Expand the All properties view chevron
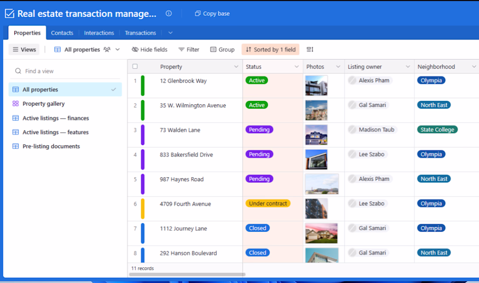This screenshot has width=479, height=283. pyautogui.click(x=118, y=50)
